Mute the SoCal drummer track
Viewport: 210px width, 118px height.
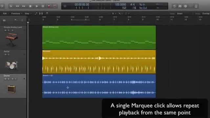(5, 55)
